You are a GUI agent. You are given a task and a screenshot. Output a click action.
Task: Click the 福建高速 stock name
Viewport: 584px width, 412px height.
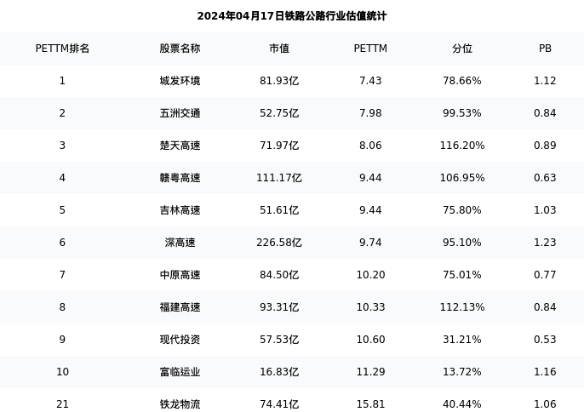[180, 307]
